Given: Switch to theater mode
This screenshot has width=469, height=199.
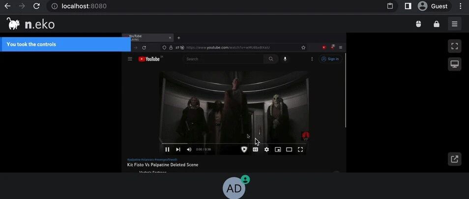Looking at the screenshot, I should point(289,149).
